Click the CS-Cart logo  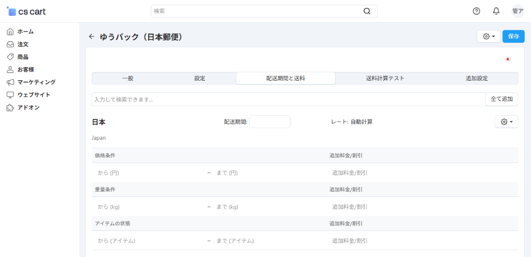click(27, 11)
